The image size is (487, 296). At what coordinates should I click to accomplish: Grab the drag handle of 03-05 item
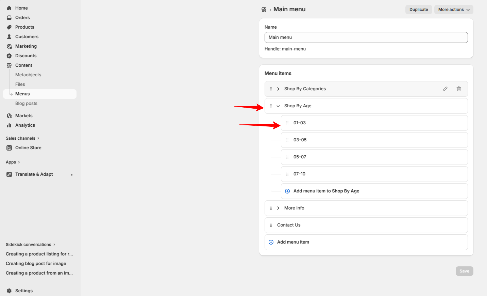point(287,140)
